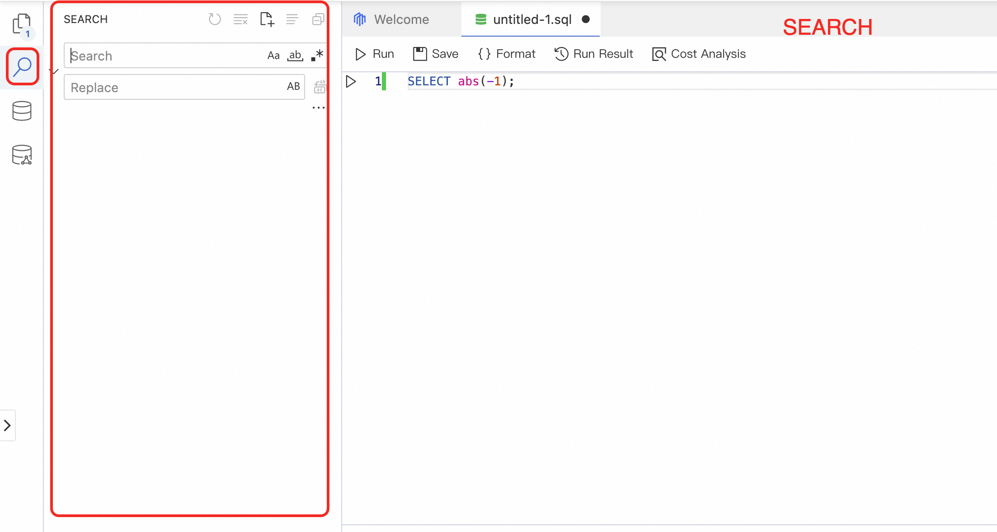
Task: Toggle Match Case option in Search box
Action: [x=273, y=56]
